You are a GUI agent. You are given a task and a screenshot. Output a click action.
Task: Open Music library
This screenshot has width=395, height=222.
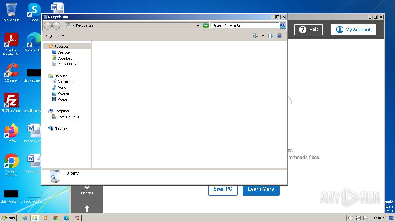(x=62, y=88)
